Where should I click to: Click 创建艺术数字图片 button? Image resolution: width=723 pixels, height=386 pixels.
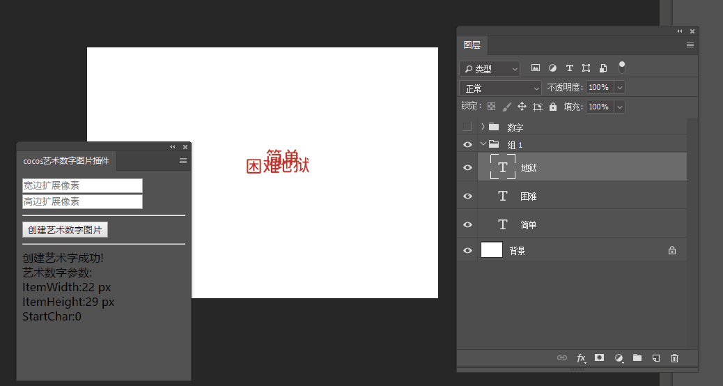tap(65, 230)
